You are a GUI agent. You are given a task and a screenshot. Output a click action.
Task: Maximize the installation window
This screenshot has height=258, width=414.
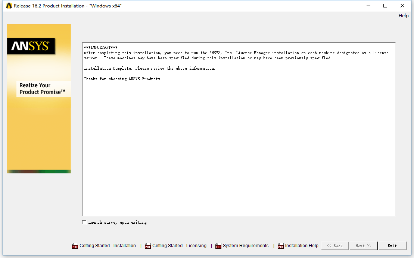point(385,6)
